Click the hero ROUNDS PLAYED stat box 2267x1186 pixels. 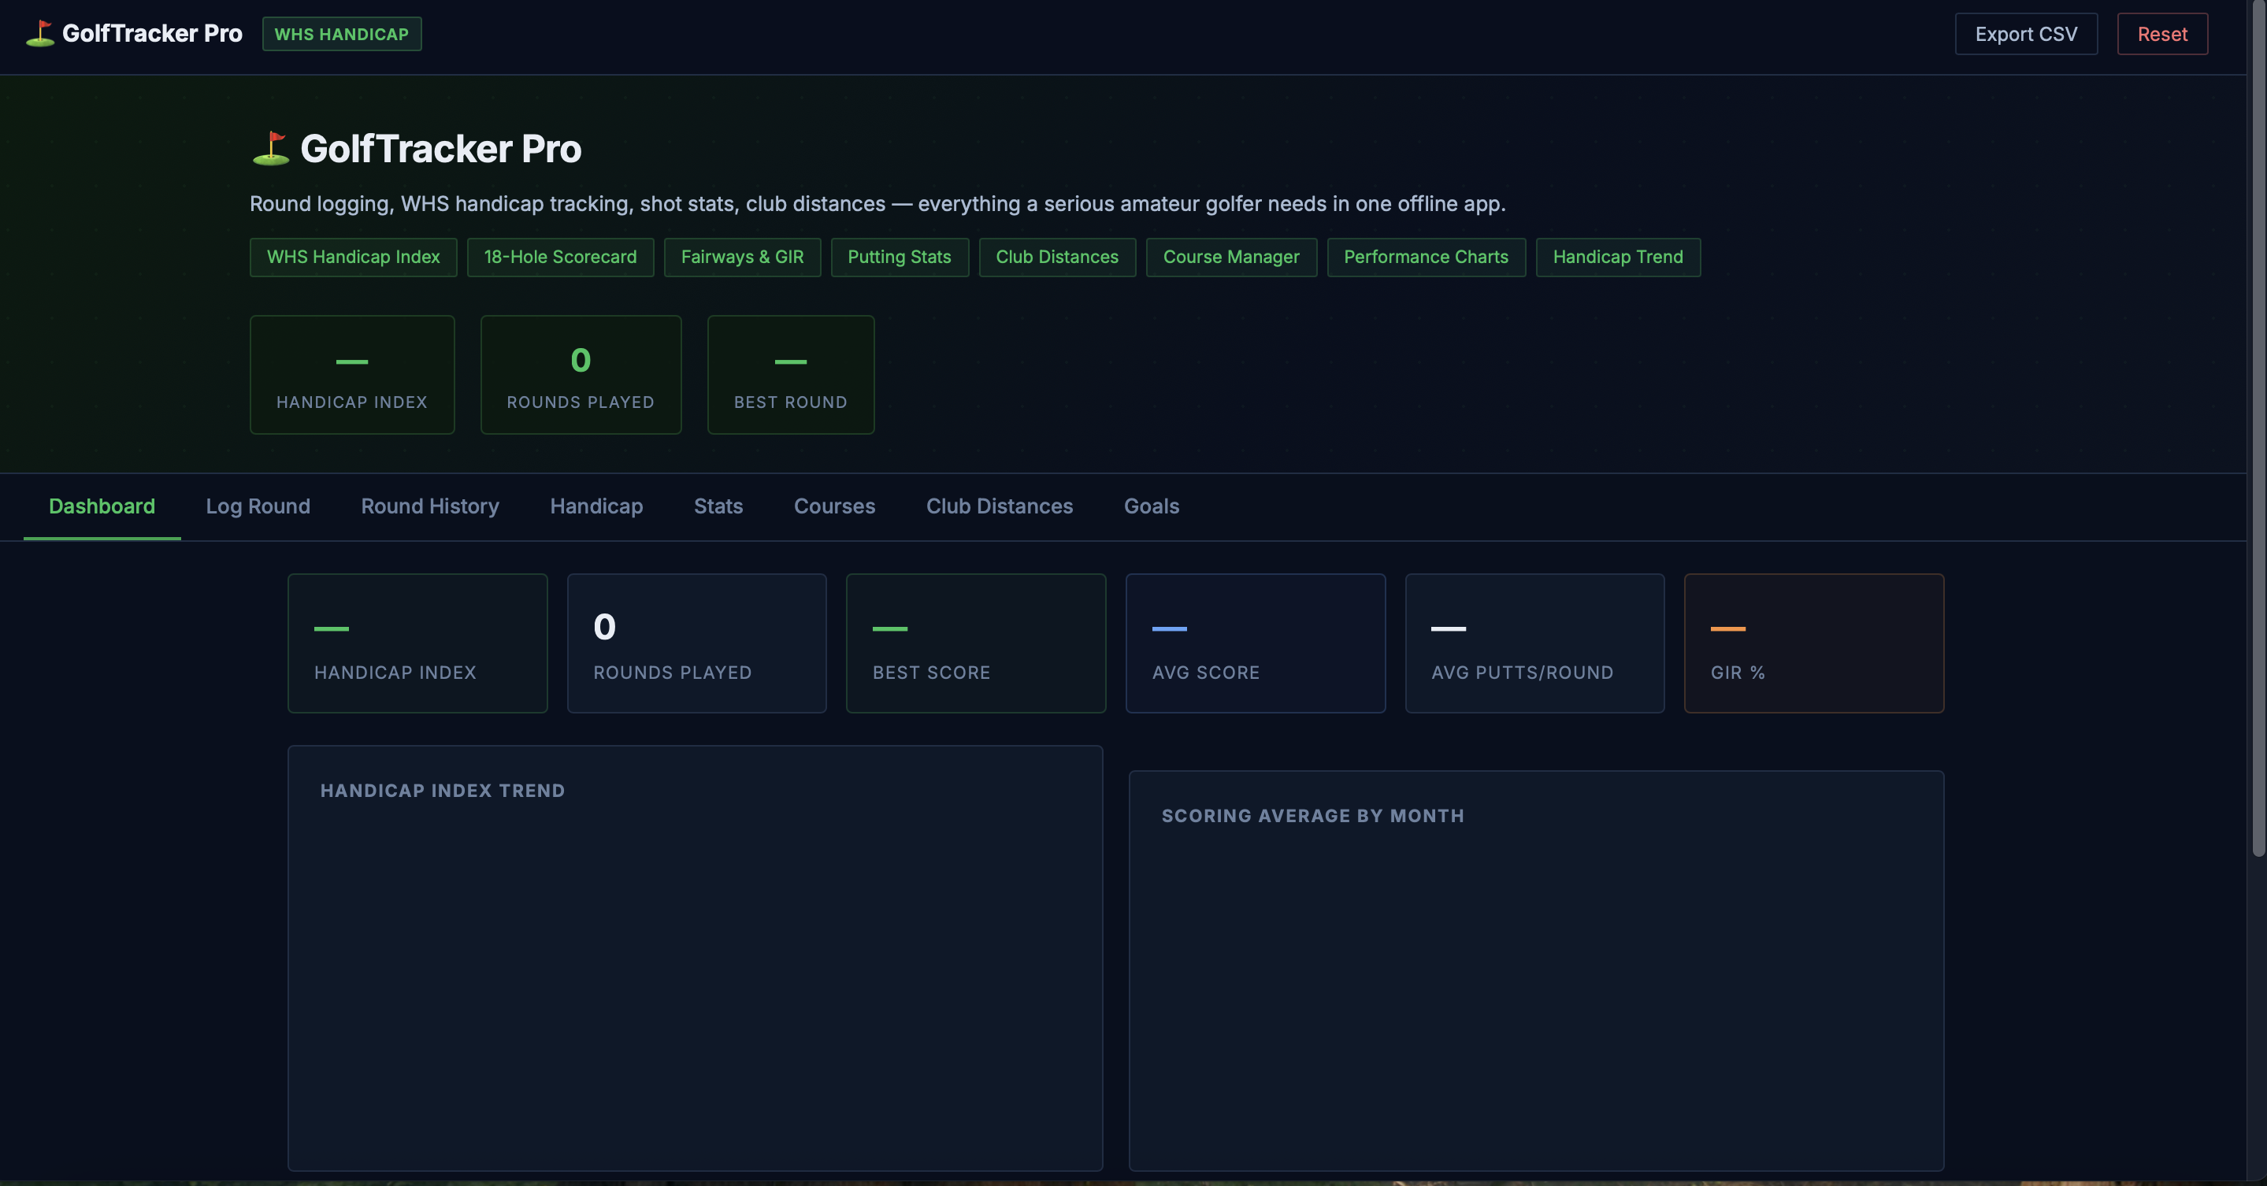coord(581,375)
